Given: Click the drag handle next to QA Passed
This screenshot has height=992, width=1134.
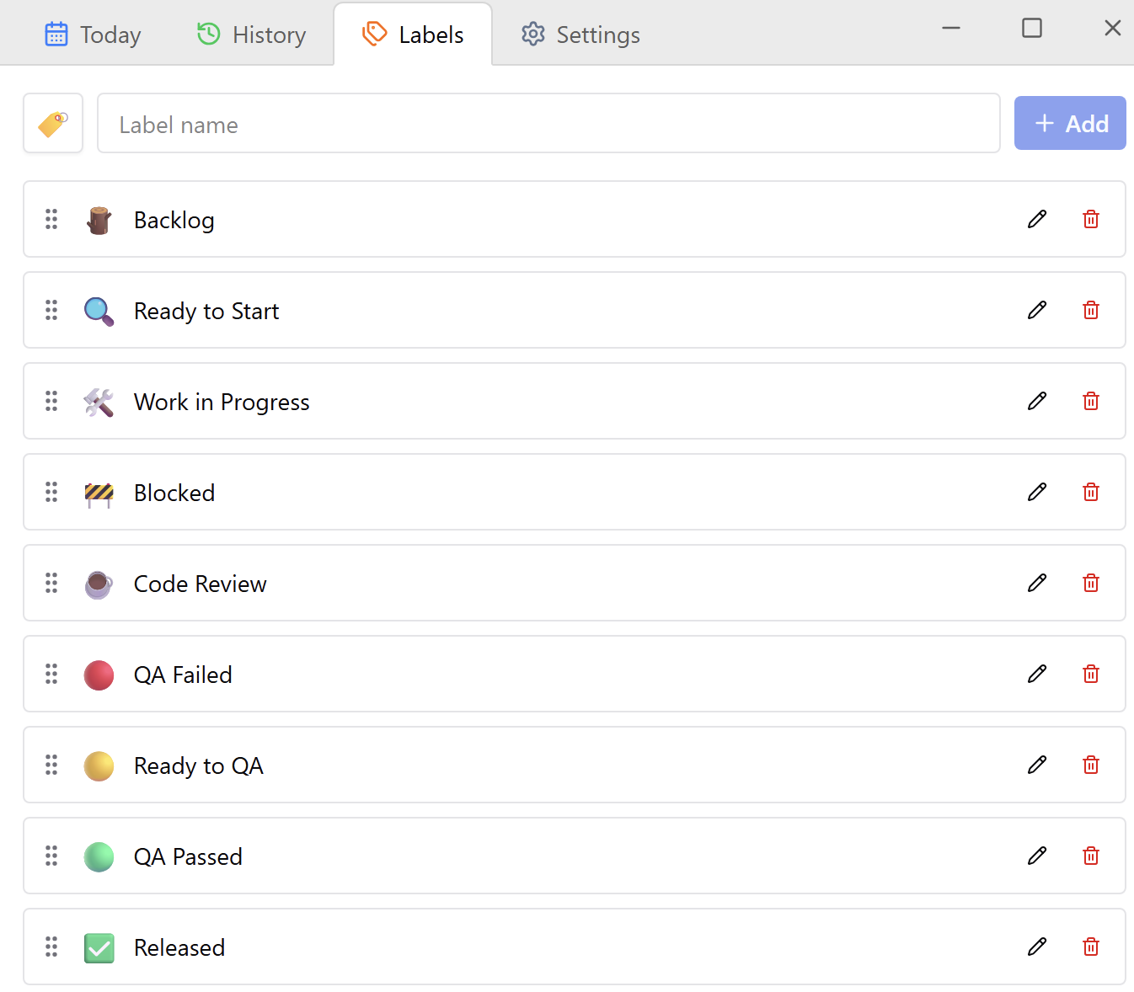Looking at the screenshot, I should click(51, 856).
